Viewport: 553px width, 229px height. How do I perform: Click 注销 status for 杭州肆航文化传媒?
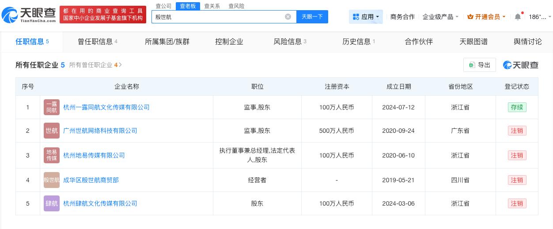pyautogui.click(x=517, y=203)
